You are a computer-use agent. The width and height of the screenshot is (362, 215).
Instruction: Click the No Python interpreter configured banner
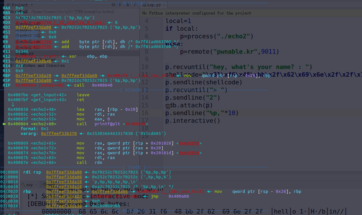(x=197, y=13)
